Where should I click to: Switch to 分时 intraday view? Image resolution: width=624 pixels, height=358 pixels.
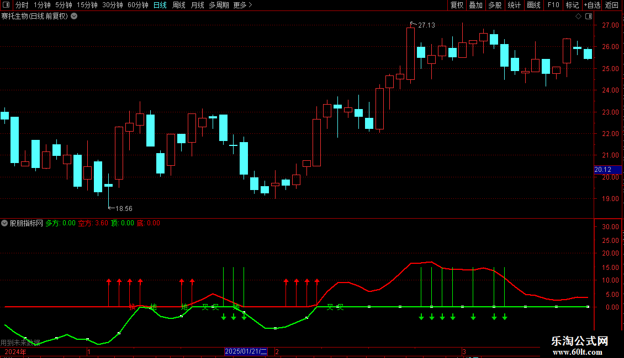(x=22, y=5)
